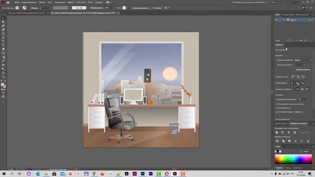Click the keyboard increment input field

click(302, 99)
